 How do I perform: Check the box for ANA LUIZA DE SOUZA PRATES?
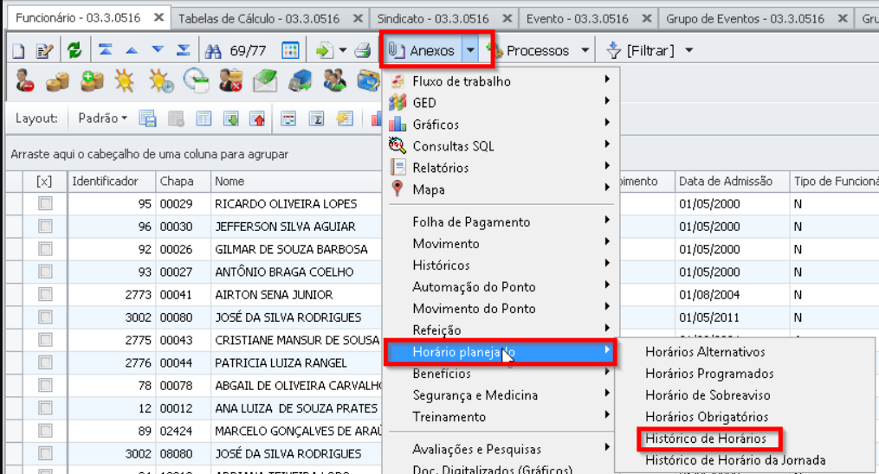click(45, 408)
